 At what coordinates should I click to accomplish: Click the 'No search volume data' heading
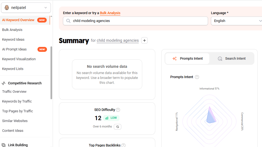(107, 66)
